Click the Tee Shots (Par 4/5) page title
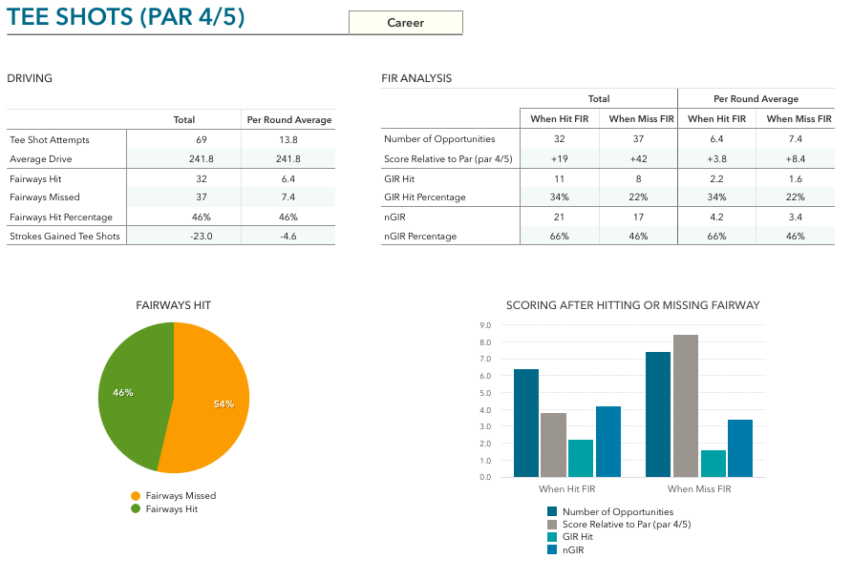 click(x=126, y=17)
